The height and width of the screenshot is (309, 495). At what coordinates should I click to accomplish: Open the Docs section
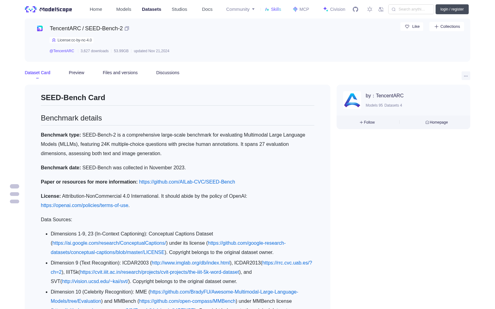pyautogui.click(x=207, y=9)
